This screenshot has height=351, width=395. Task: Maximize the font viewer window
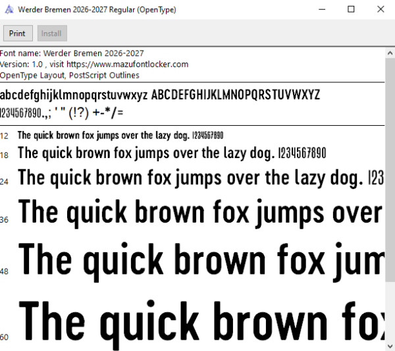(351, 10)
